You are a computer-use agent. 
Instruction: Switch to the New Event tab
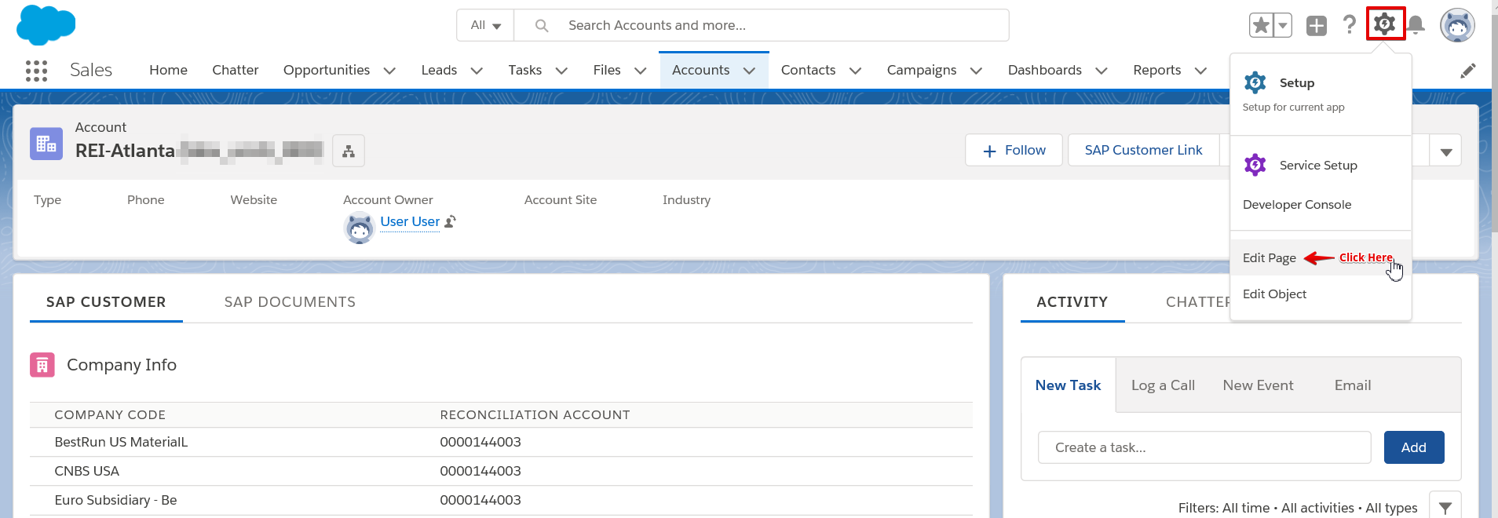click(x=1258, y=385)
